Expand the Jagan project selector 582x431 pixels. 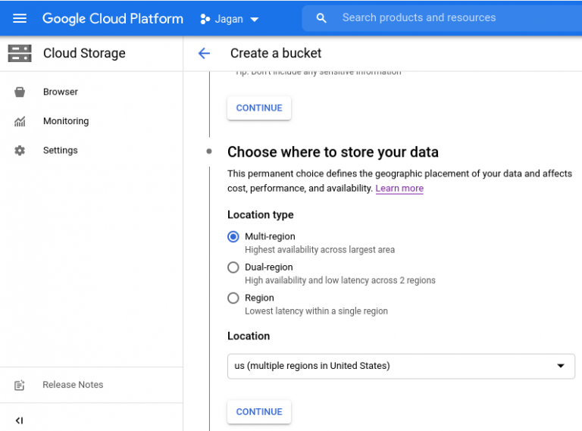coord(230,19)
